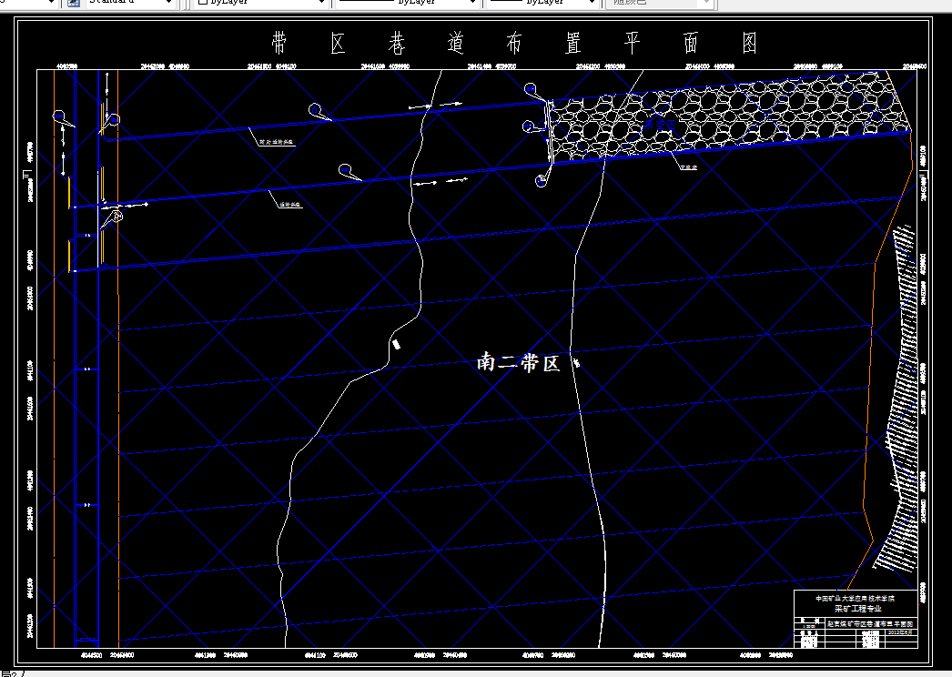Open the ByLayer color control dropdown
Image resolution: width=952 pixels, height=677 pixels.
262,3
